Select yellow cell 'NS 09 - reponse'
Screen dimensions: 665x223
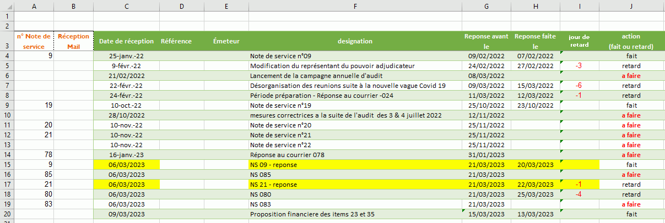click(355, 164)
